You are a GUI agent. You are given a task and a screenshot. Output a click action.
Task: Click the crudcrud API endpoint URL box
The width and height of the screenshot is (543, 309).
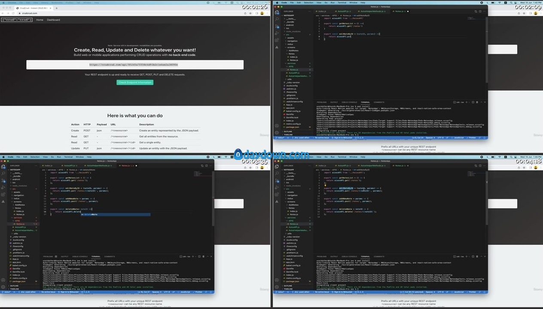[135, 65]
